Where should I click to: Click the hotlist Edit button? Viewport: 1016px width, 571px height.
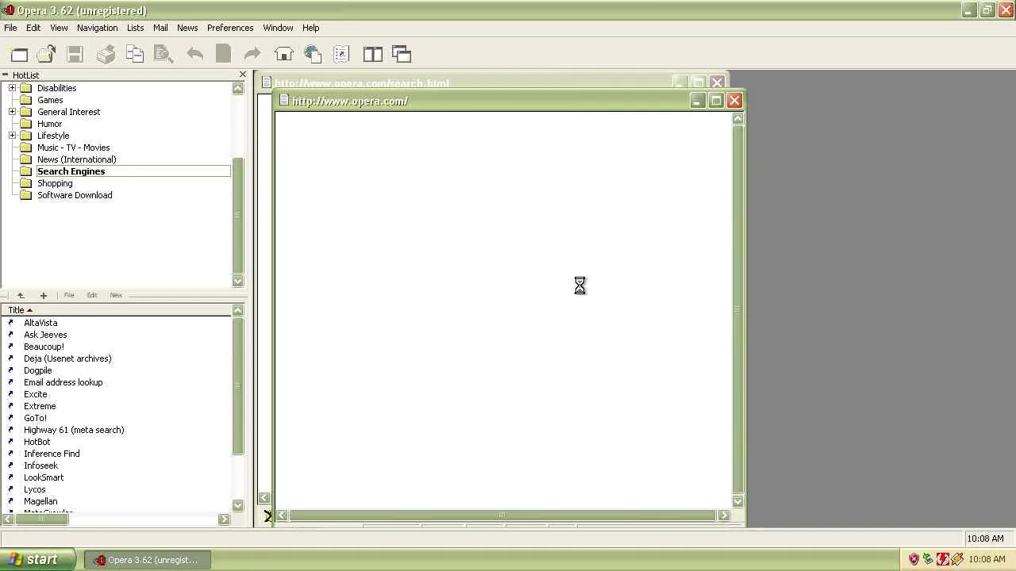pos(92,295)
